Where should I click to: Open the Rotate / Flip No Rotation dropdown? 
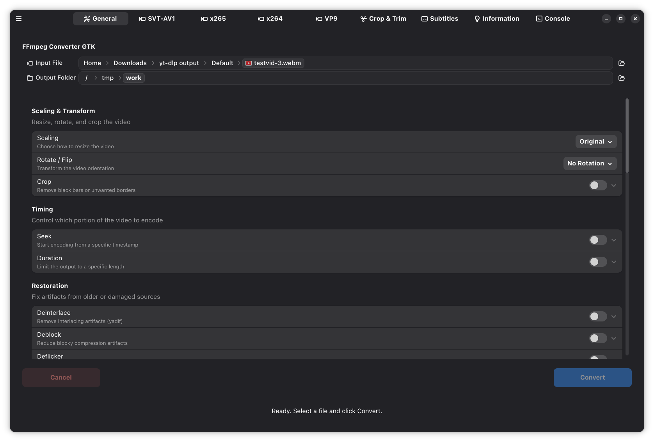pyautogui.click(x=590, y=163)
